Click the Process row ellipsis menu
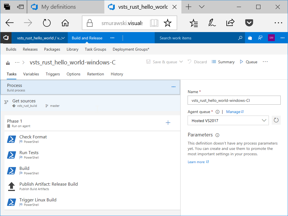 tap(173, 87)
